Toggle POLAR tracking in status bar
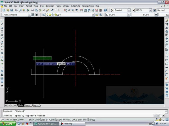Viewport: 169px width, 126px height. 51,120
